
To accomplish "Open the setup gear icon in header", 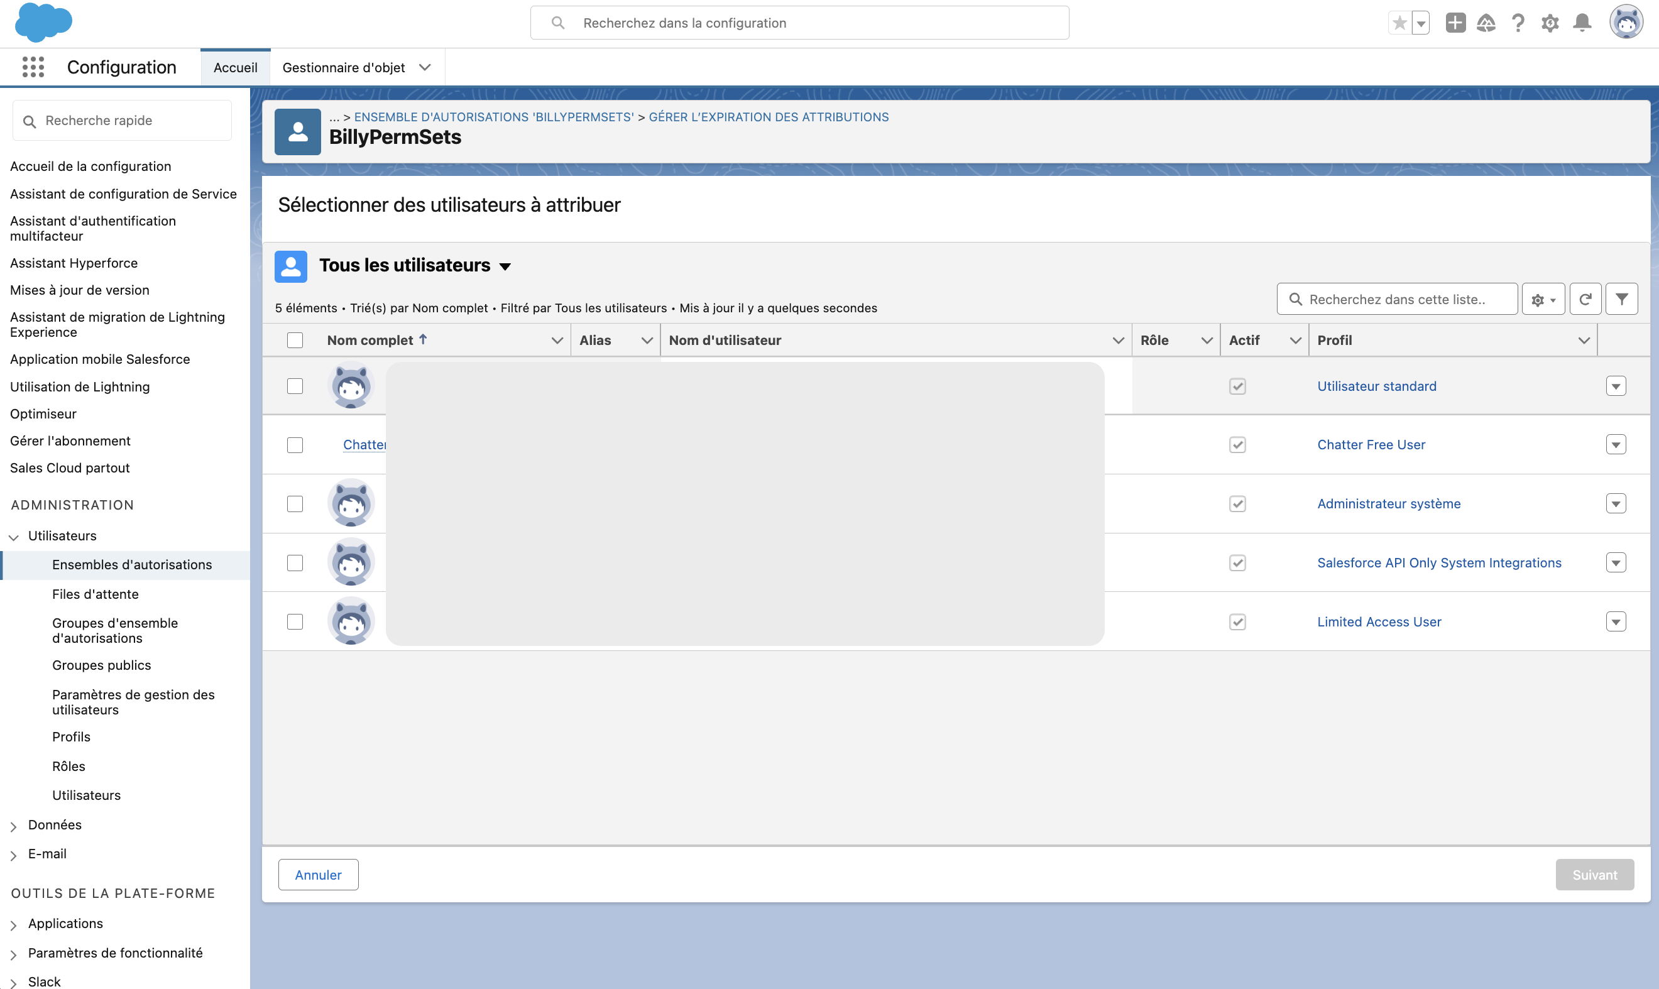I will pyautogui.click(x=1550, y=23).
